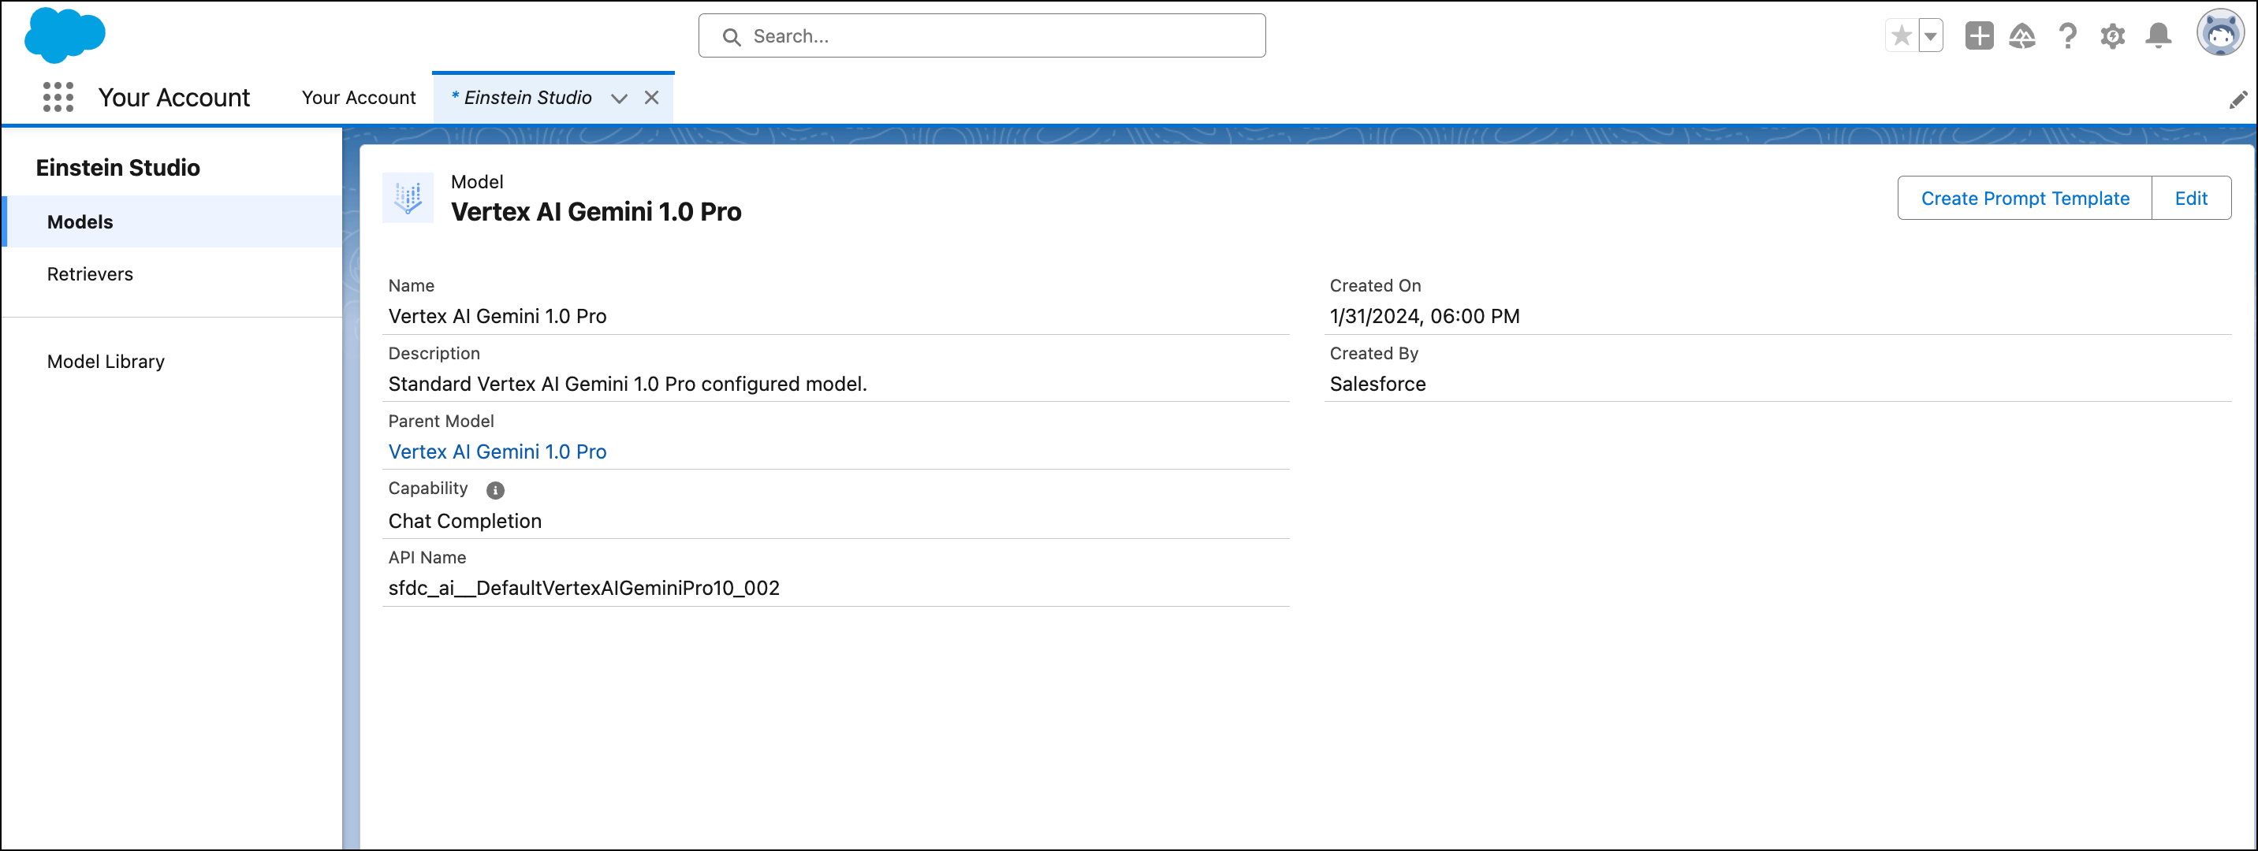The height and width of the screenshot is (851, 2258).
Task: Switch to the Your Account tab
Action: (x=359, y=97)
